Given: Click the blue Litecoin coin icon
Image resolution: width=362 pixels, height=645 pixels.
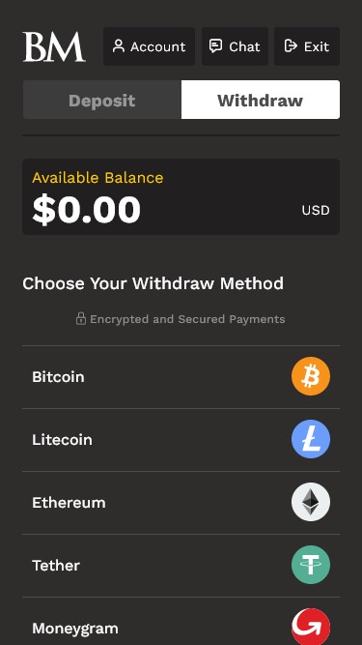Looking at the screenshot, I should click(311, 439).
